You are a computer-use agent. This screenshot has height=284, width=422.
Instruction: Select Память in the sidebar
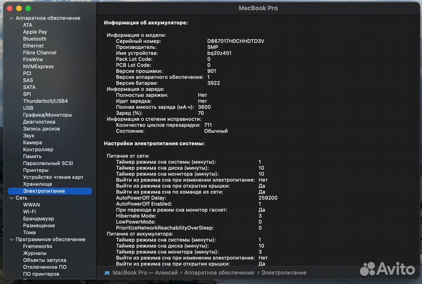(x=32, y=156)
